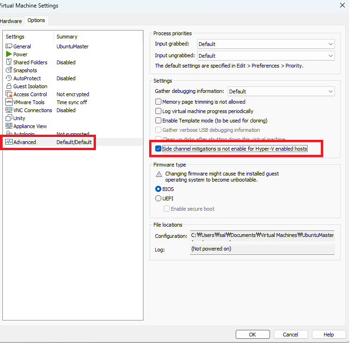
Task: Switch to the Hardware tab
Action: coord(11,21)
